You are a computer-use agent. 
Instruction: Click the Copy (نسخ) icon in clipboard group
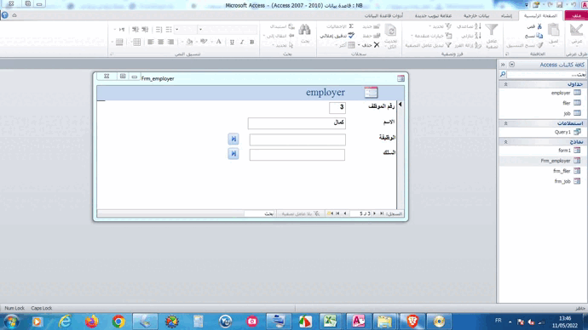(539, 36)
